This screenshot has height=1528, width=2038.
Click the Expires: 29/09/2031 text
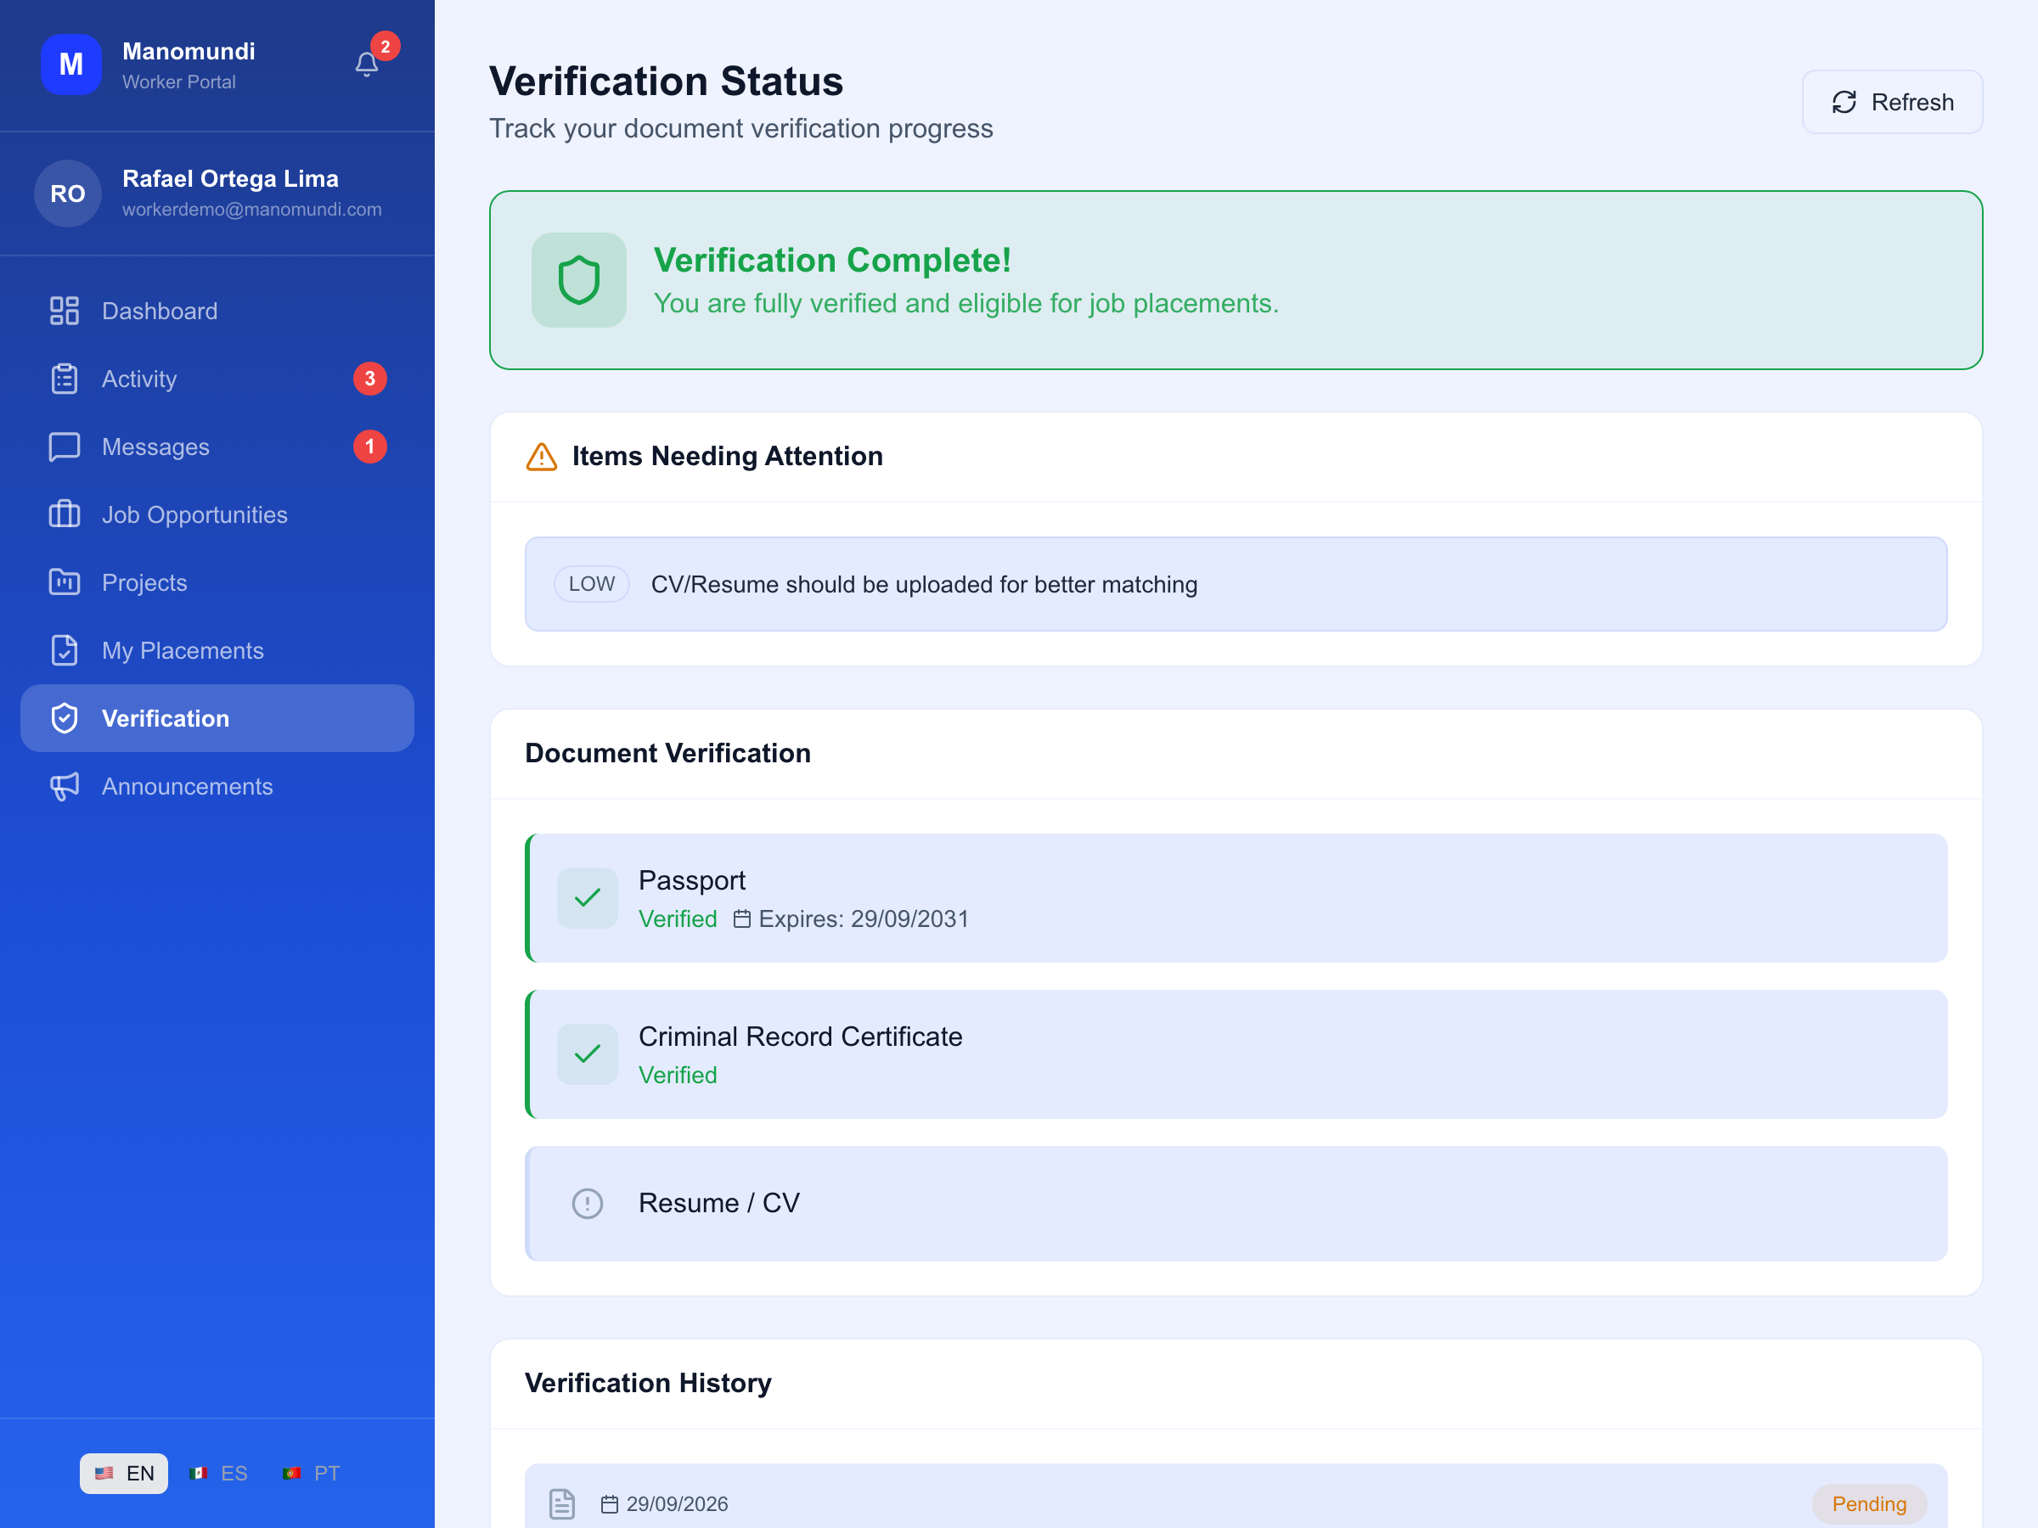click(x=864, y=919)
